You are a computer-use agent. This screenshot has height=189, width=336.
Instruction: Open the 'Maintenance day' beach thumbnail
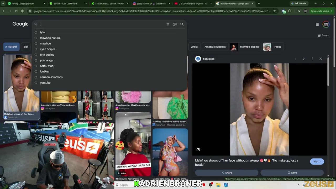coord(170,152)
